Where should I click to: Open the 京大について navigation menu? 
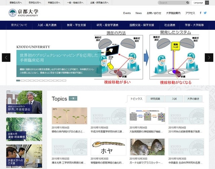coord(19,25)
